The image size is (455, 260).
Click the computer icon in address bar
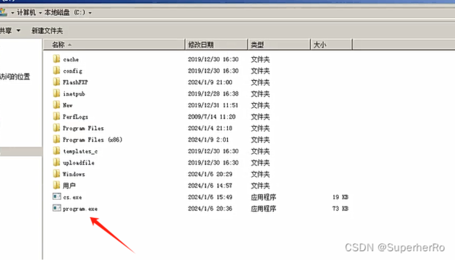[x=3, y=12]
